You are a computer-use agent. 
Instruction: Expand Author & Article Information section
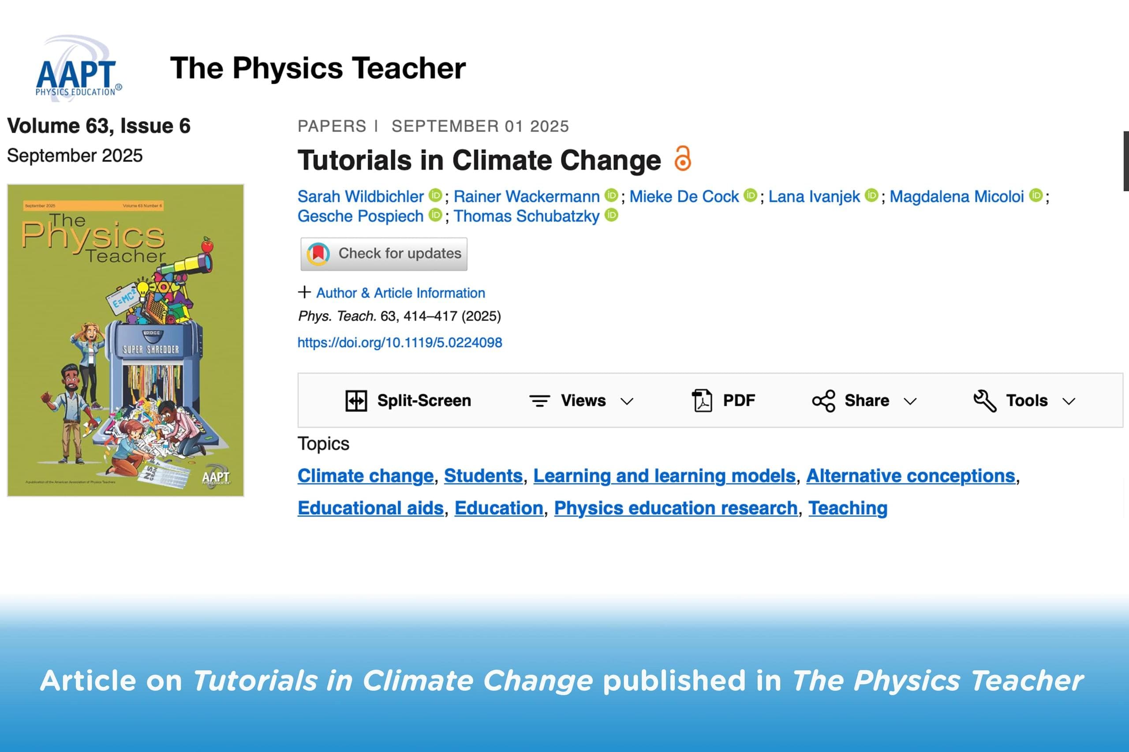(x=304, y=292)
